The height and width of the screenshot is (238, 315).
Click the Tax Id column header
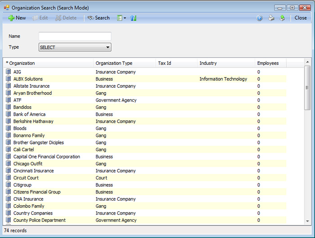pos(176,63)
